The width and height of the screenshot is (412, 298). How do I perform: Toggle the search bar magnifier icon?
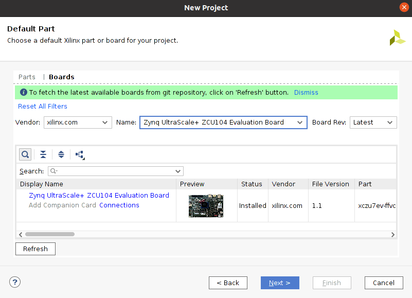(x=25, y=154)
